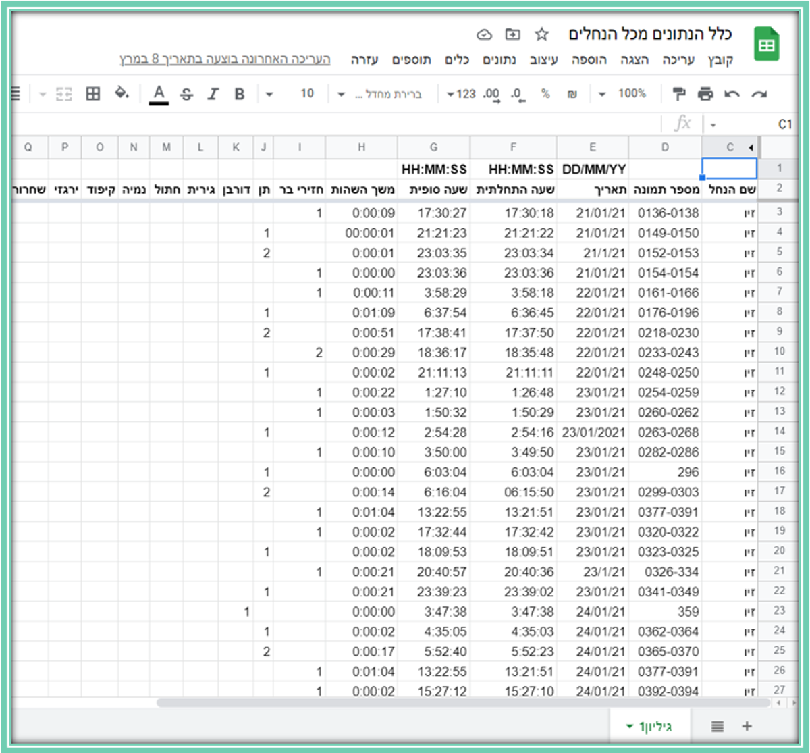This screenshot has height=753, width=810.
Task: Open the fill color bucket tool
Action: (x=122, y=93)
